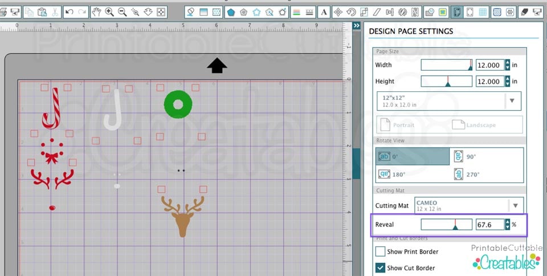547x276 pixels.
Task: Open the Move panel with four-arrow icon
Action: tap(338, 12)
